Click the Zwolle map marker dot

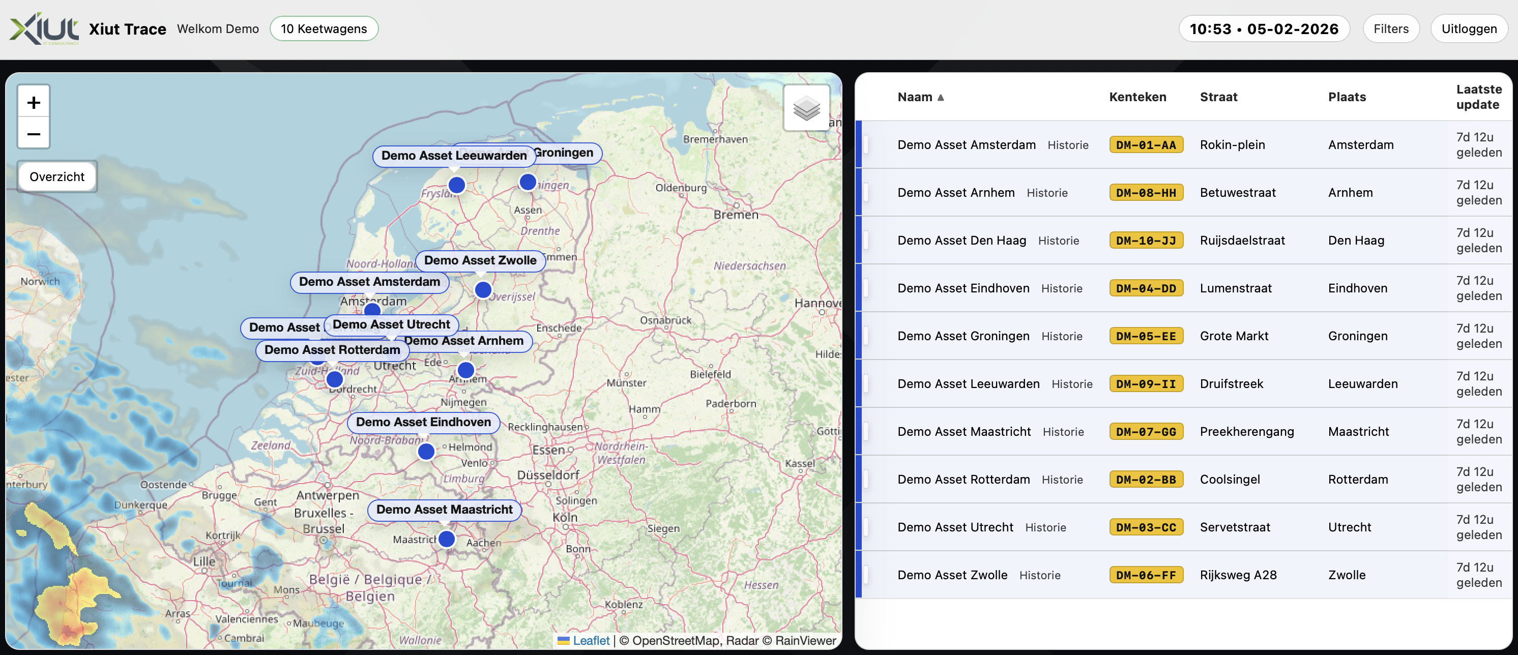tap(483, 290)
